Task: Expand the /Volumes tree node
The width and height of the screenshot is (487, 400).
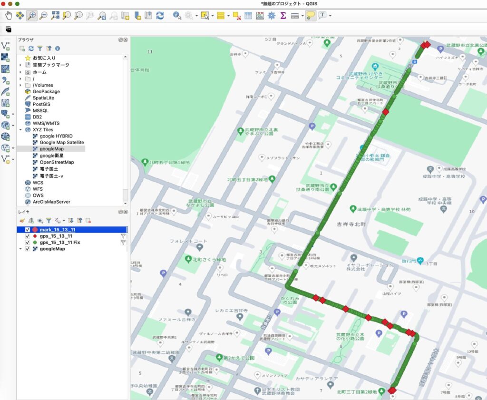Action: click(20, 85)
